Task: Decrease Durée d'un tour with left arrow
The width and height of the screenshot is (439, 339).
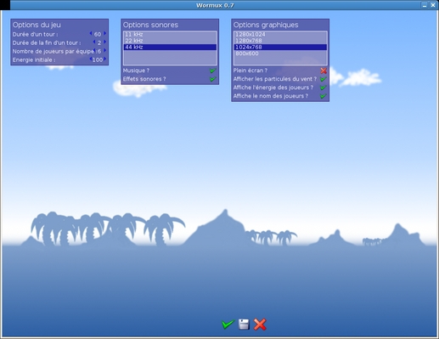Action: pos(91,33)
